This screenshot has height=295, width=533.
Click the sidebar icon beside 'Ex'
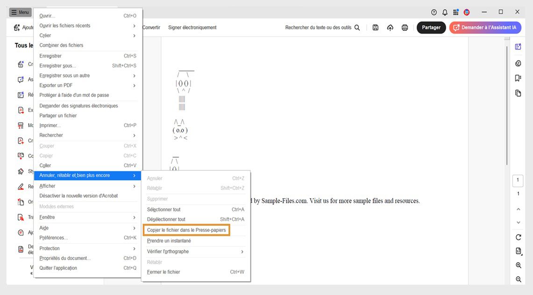[21, 110]
